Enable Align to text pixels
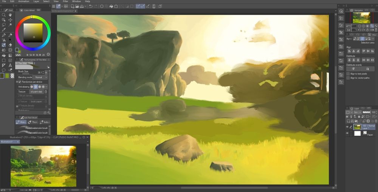Screen dimensions: 378x192 (x=348, y=74)
